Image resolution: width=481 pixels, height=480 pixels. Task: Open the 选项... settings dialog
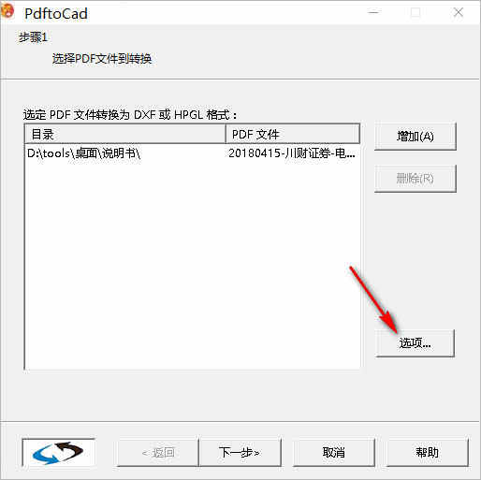tap(415, 343)
